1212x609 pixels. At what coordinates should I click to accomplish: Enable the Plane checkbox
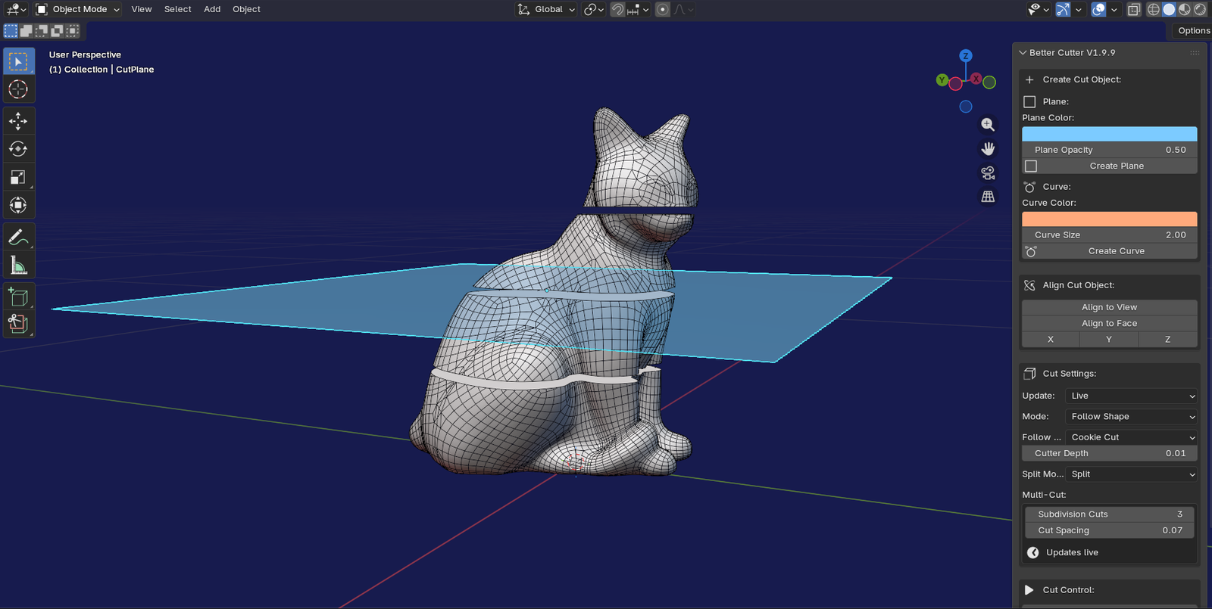pos(1029,101)
